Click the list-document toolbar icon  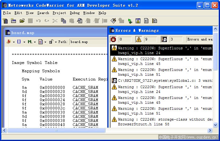[146, 21]
